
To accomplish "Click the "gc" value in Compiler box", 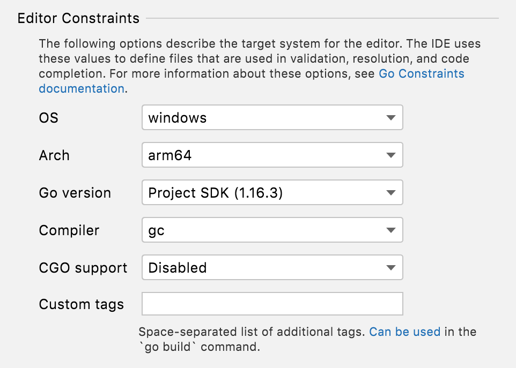I will [156, 231].
